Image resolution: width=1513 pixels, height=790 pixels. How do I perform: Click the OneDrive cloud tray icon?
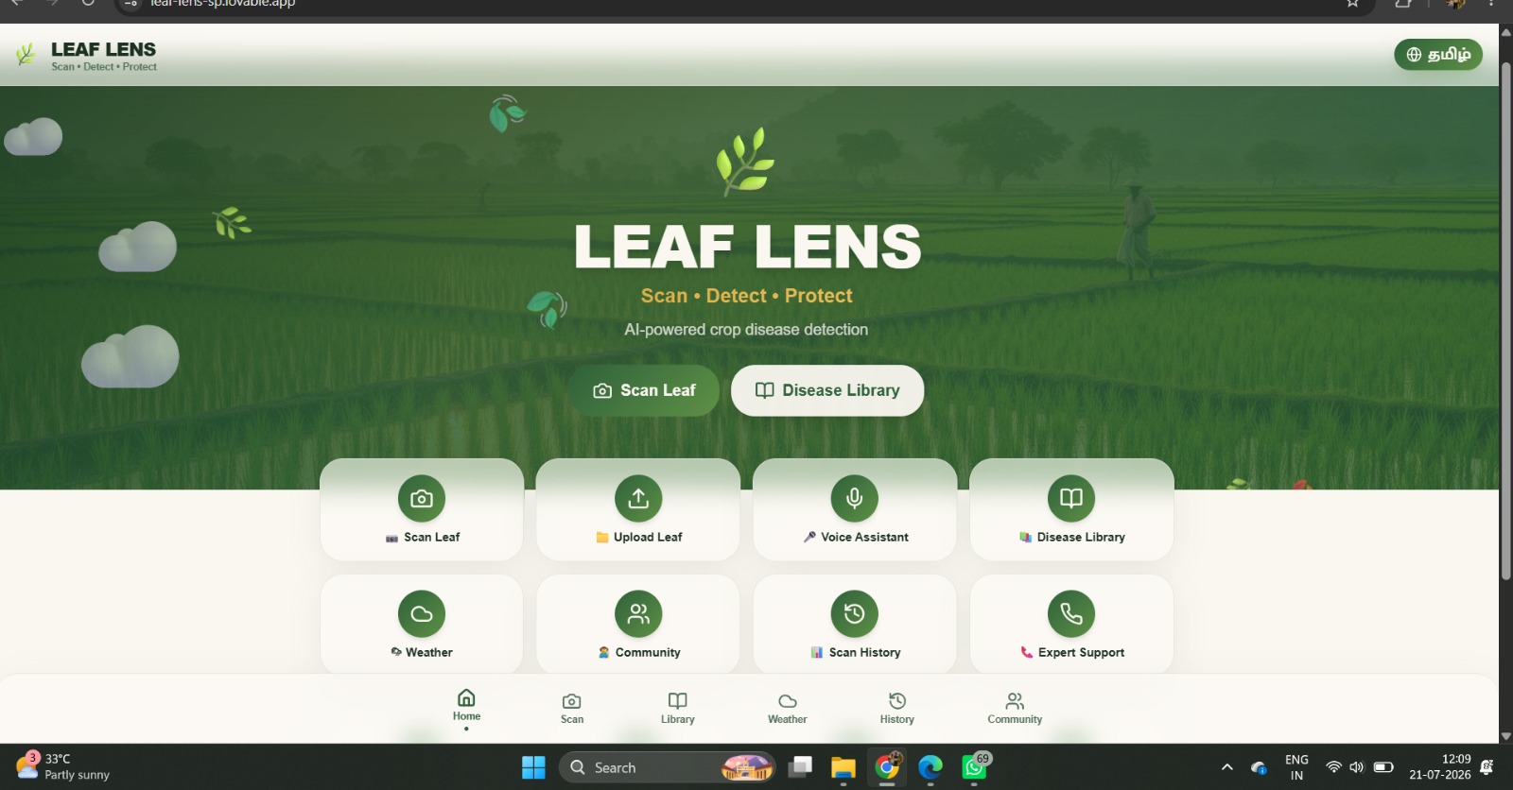(x=1259, y=767)
